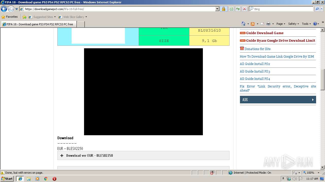Image resolution: width=325 pixels, height=182 pixels.
Task: Click the RSS feeds icon
Action: point(253,24)
